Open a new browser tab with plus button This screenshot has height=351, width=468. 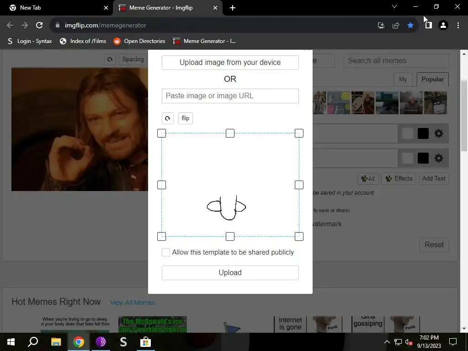233,8
